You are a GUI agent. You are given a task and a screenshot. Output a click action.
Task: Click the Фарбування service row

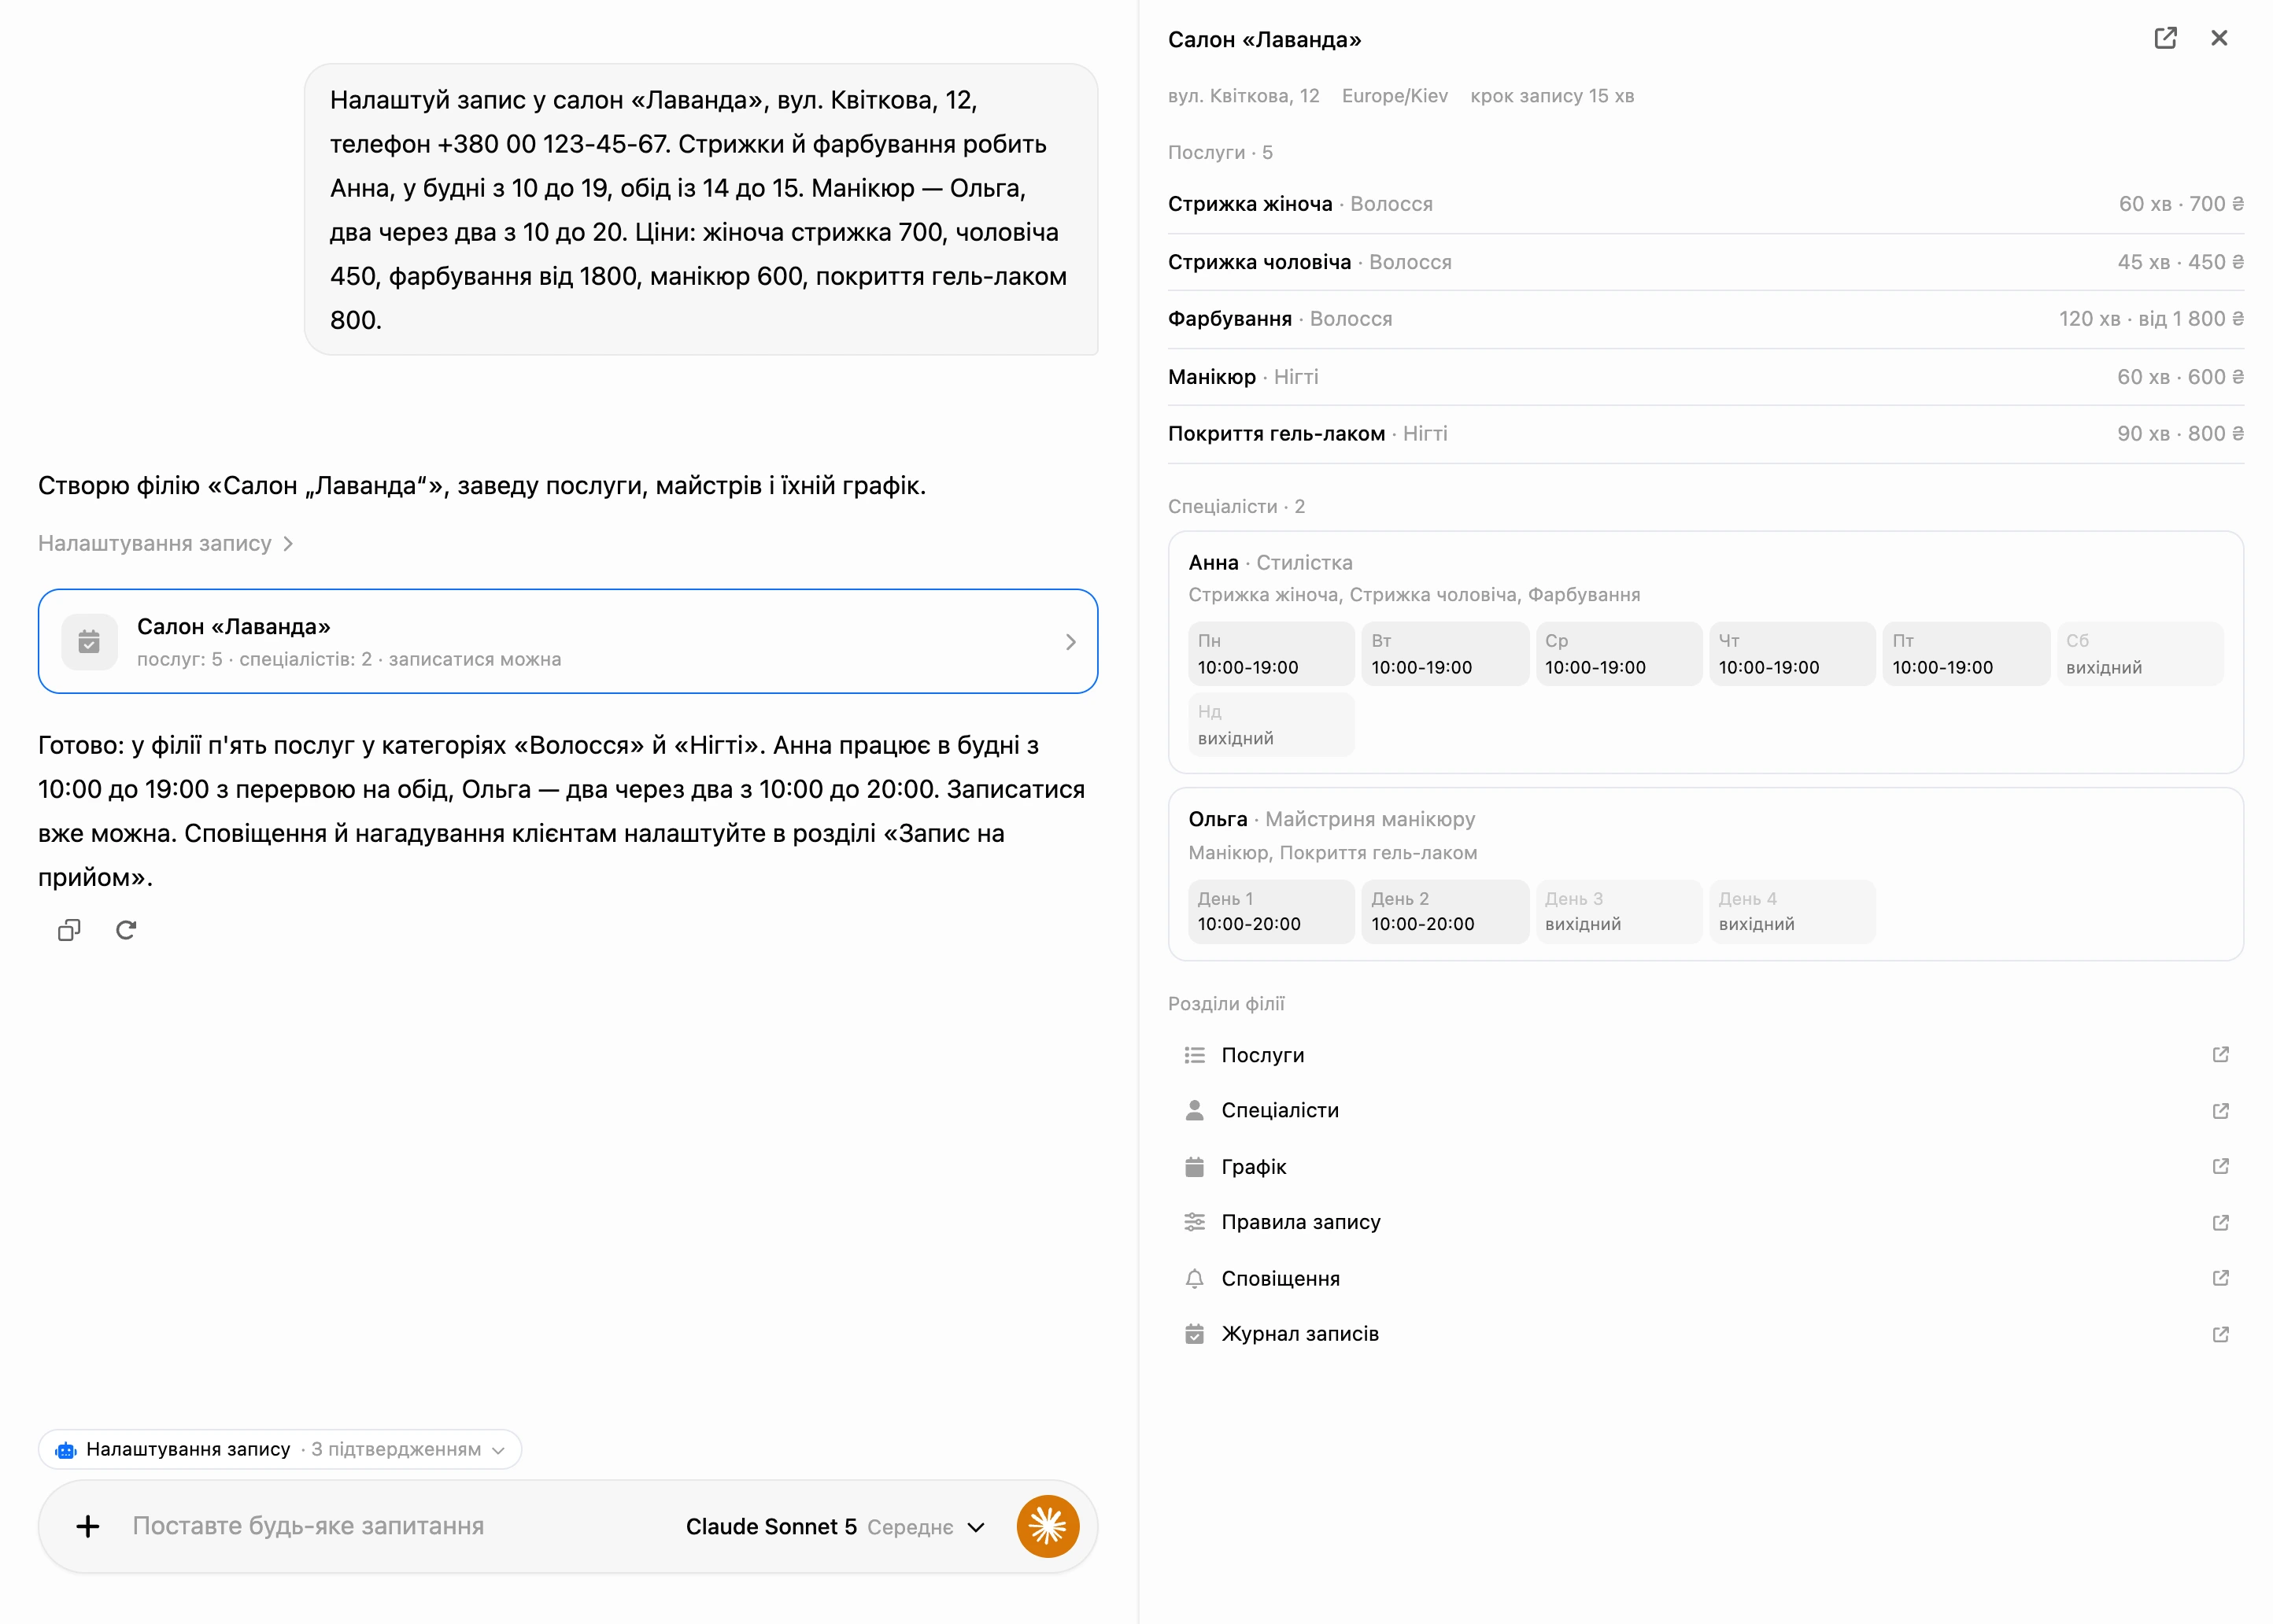click(1705, 319)
